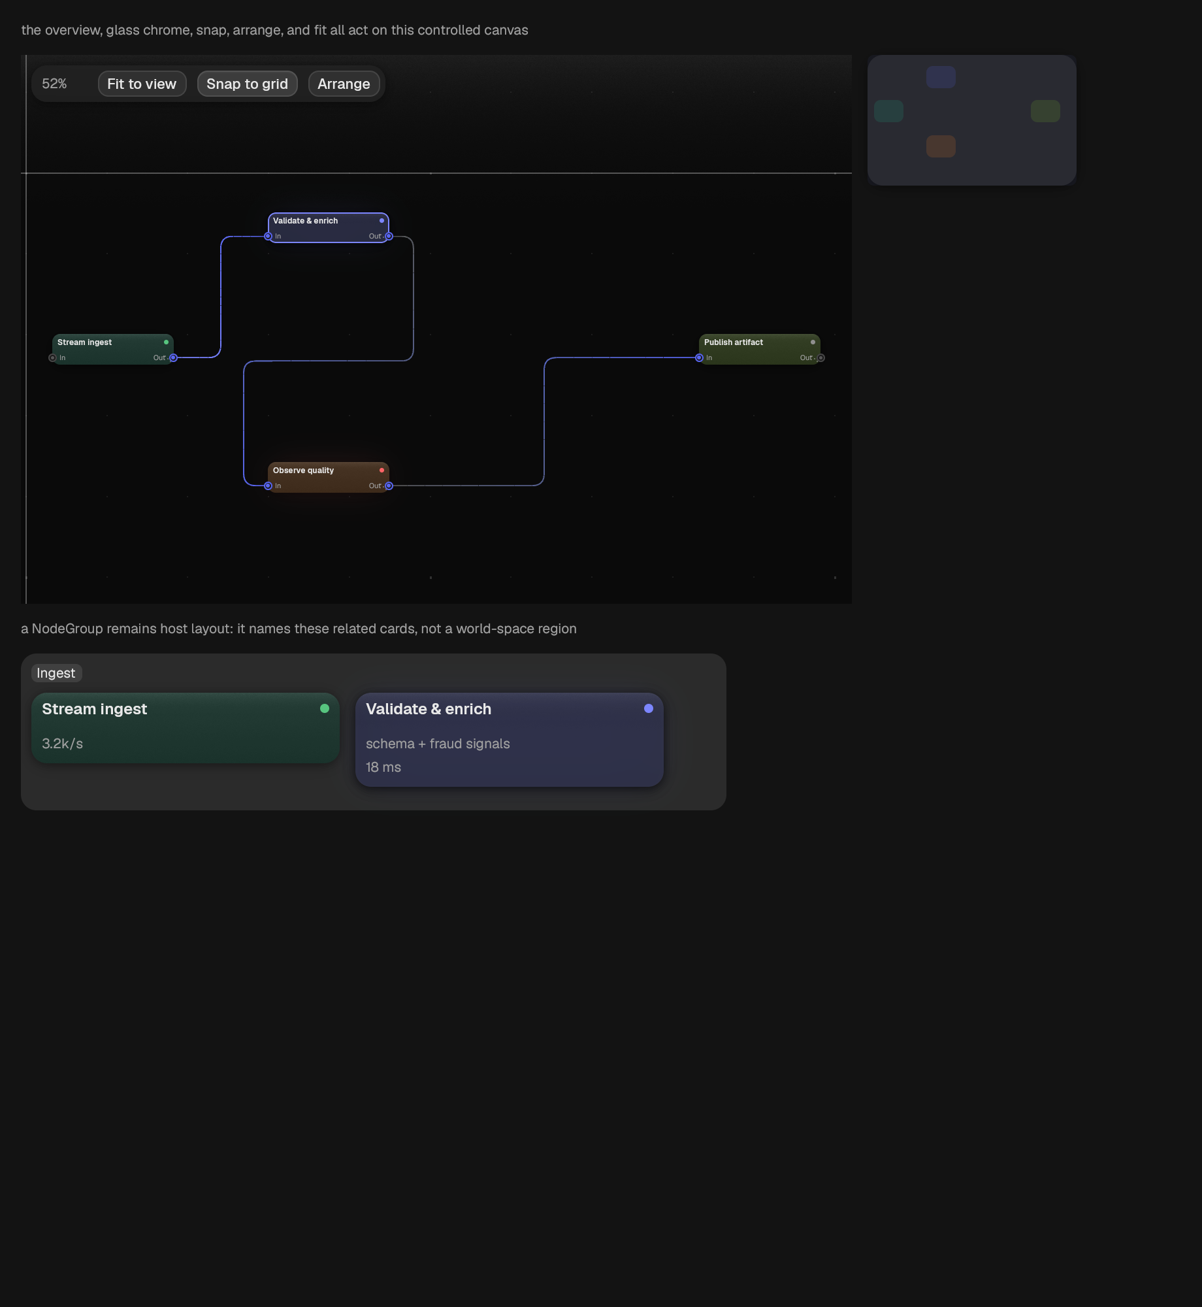Click the green node on minimap's right side
The image size is (1202, 1307).
(1045, 111)
